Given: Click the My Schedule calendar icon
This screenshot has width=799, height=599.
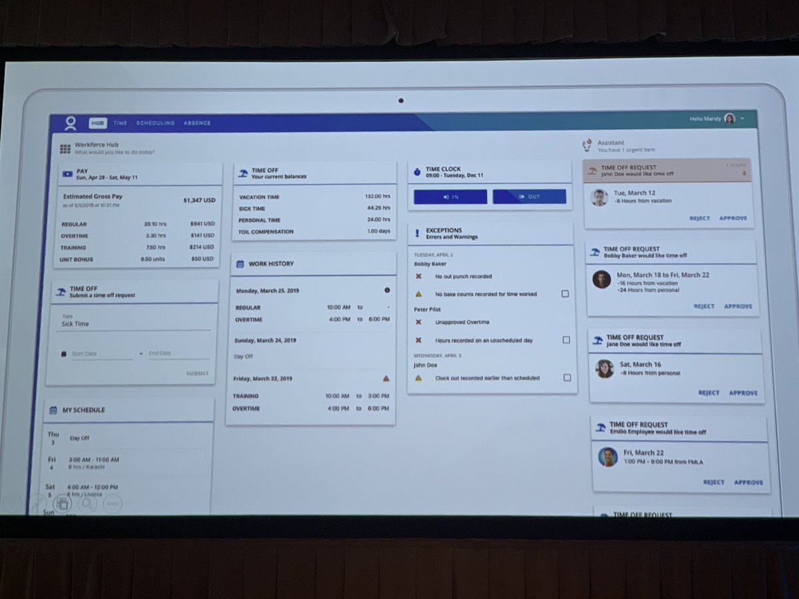Looking at the screenshot, I should pos(53,410).
